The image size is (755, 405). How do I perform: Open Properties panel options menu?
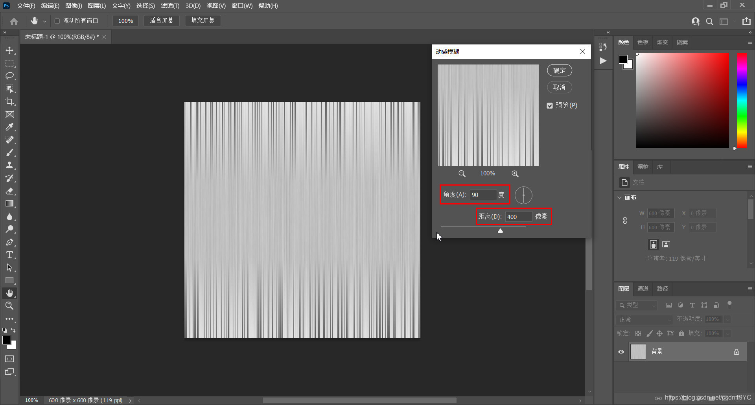(750, 167)
